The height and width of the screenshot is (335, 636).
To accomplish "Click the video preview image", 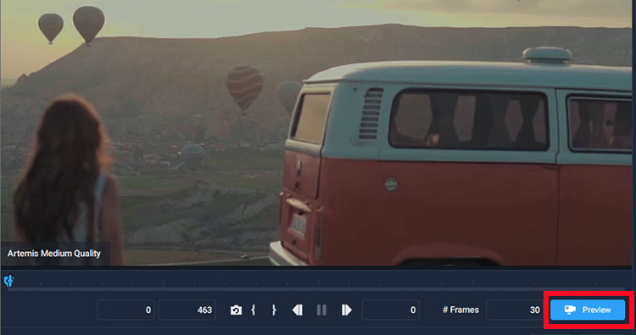I will click(x=316, y=133).
